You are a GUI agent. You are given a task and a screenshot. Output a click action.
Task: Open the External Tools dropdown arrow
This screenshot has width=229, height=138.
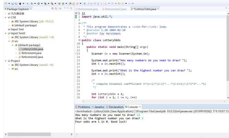[x=55, y=3]
